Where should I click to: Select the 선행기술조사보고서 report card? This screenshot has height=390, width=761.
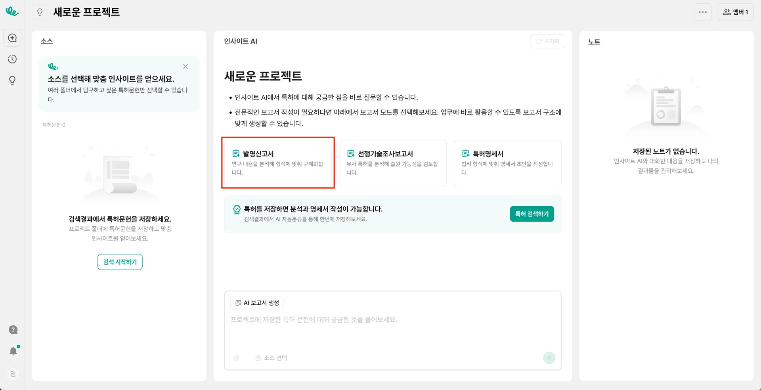point(392,163)
